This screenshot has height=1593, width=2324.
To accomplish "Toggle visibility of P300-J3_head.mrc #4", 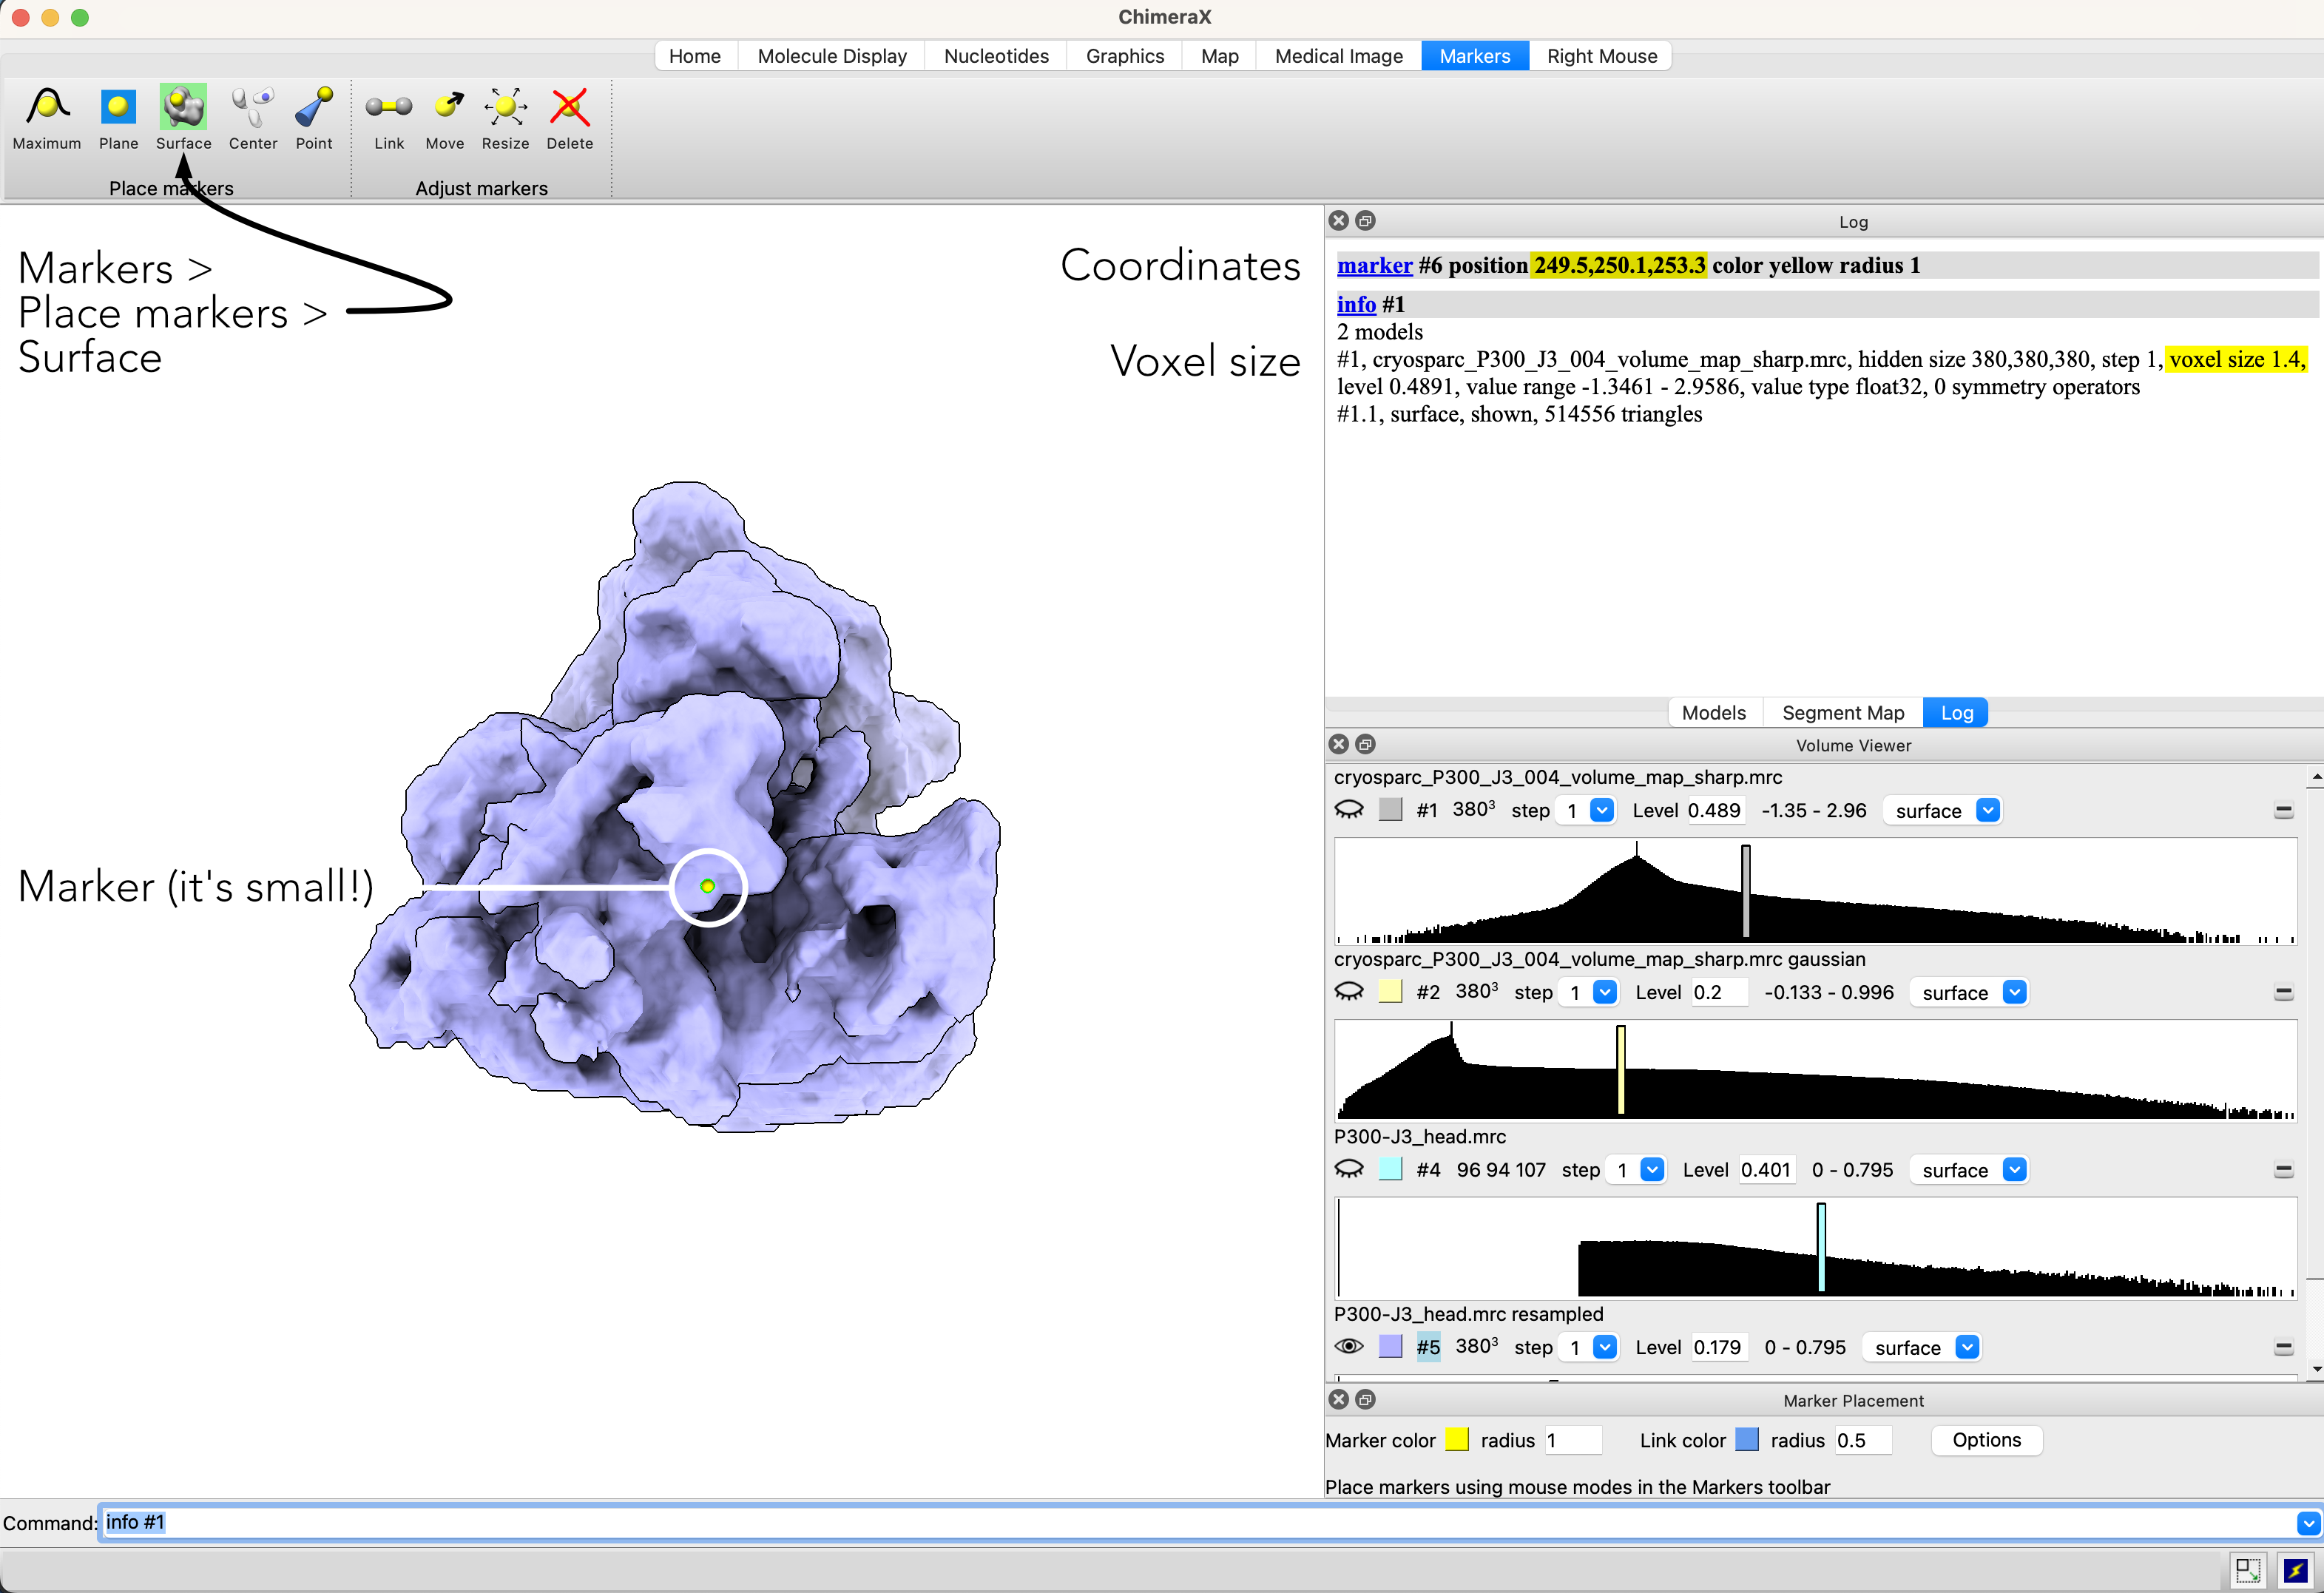I will click(1349, 1169).
